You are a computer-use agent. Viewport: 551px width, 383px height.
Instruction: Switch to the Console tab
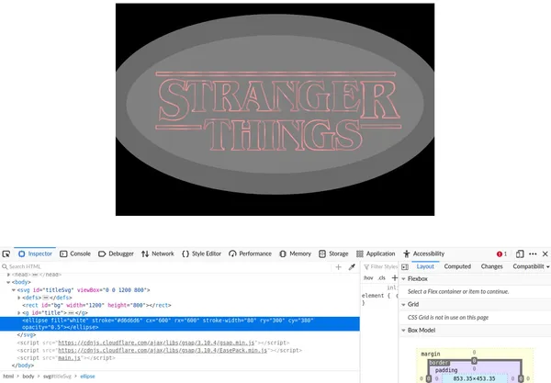75,253
